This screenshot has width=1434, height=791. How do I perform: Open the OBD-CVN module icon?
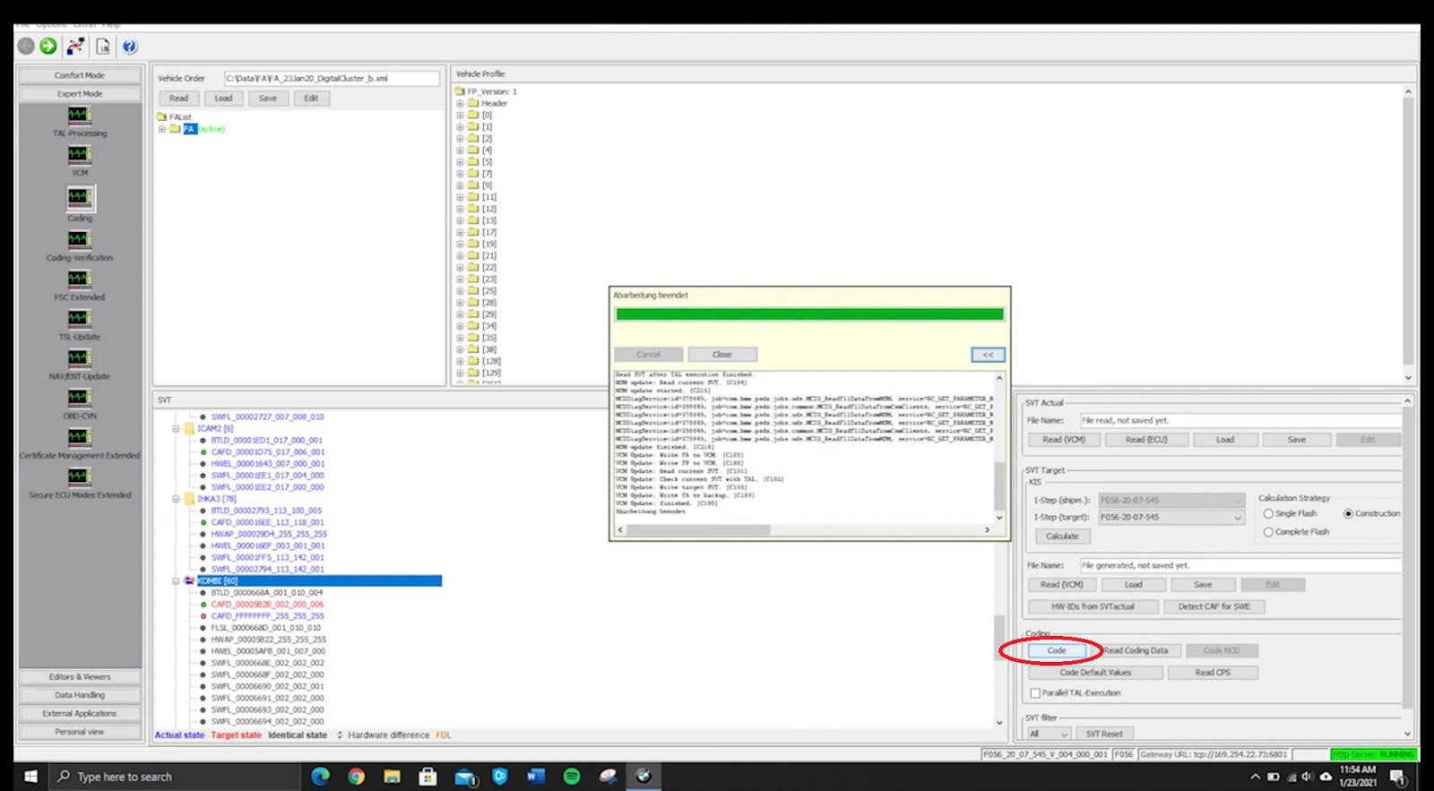[80, 397]
